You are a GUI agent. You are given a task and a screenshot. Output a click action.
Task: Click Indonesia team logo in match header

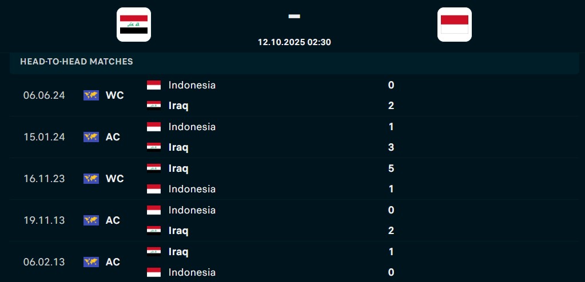tap(455, 25)
